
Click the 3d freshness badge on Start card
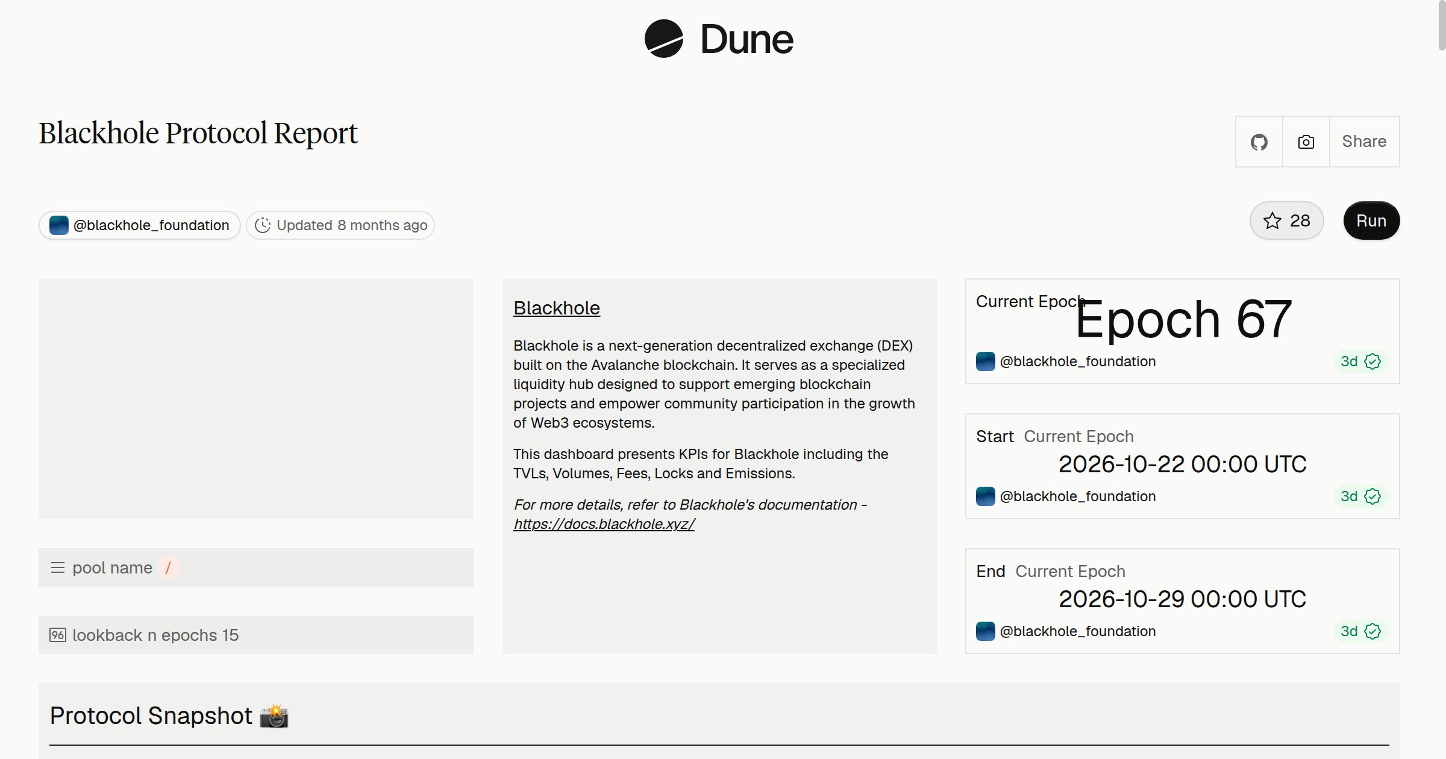1361,496
